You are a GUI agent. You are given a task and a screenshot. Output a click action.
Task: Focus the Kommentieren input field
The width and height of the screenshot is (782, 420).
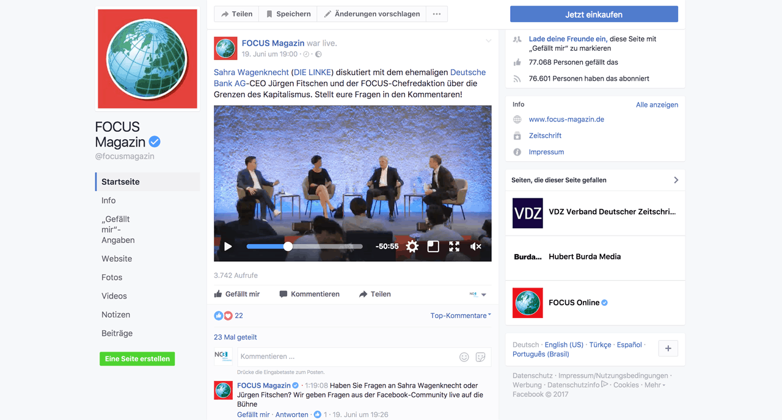point(364,357)
